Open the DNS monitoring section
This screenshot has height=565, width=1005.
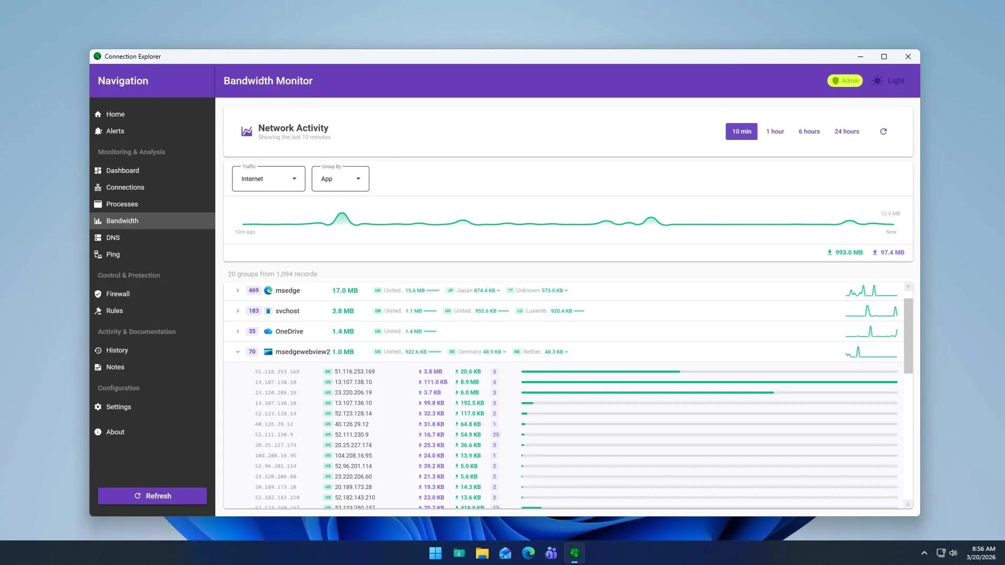point(113,237)
